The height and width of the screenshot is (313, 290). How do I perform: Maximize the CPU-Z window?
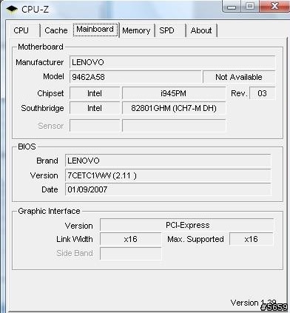(250, 6)
